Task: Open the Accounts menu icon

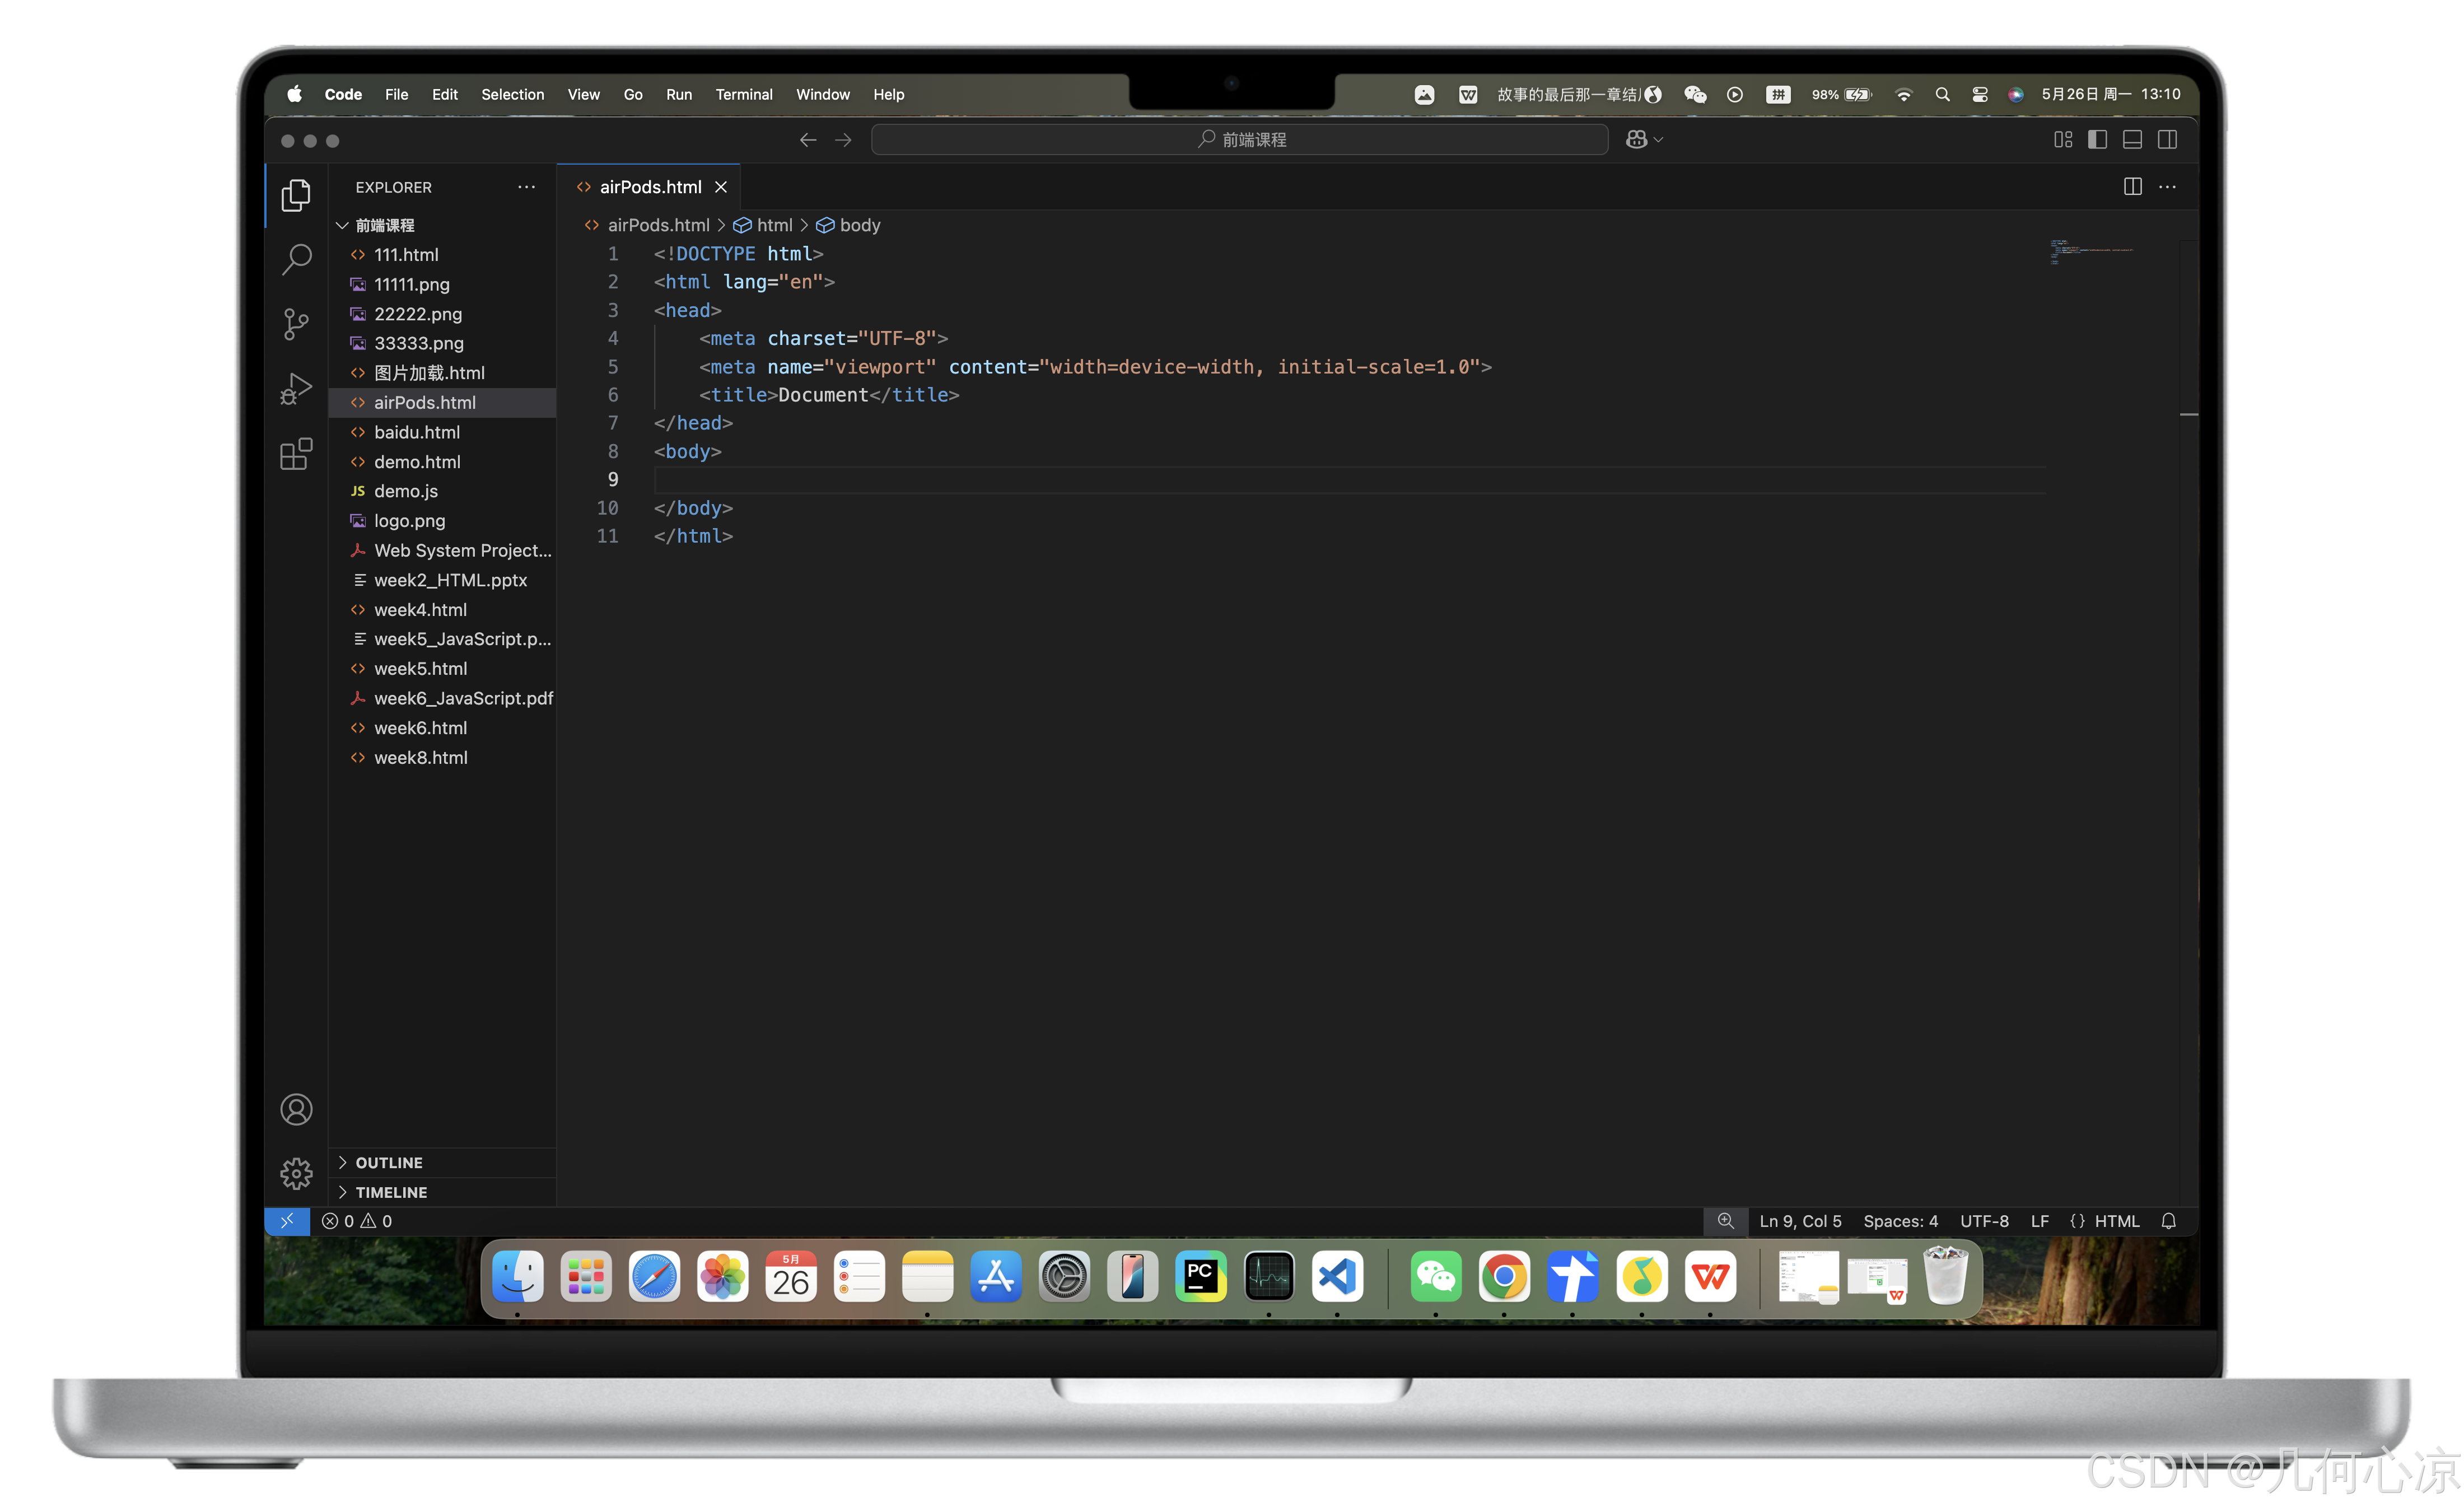Action: pos(296,1109)
